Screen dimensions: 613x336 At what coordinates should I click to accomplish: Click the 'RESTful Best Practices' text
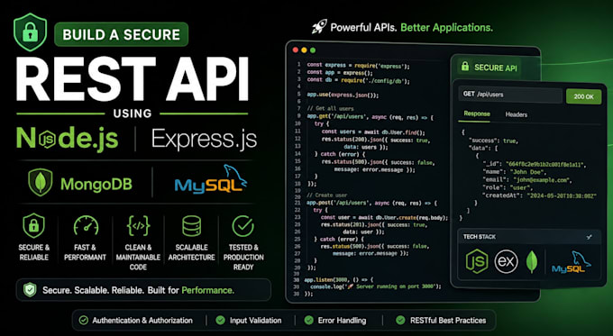coord(448,321)
